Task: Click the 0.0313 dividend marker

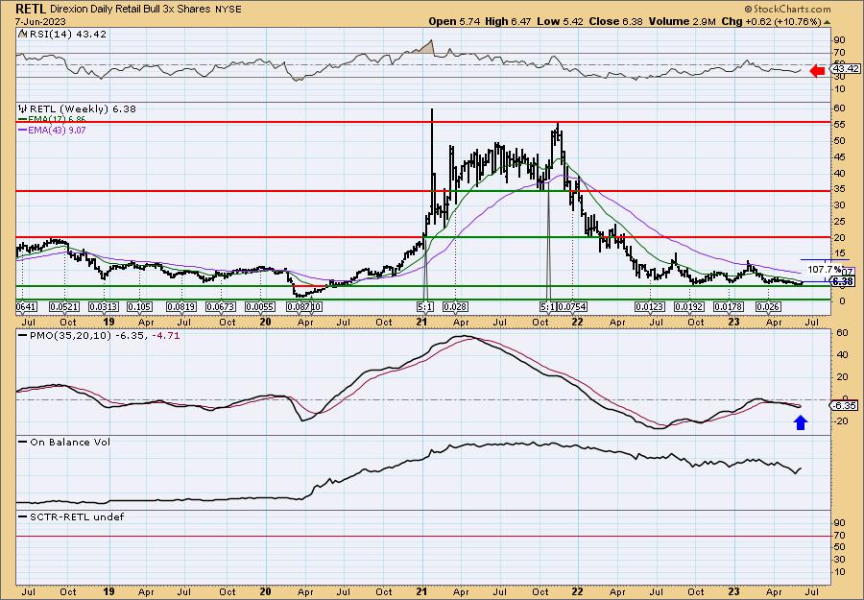Action: click(x=104, y=306)
